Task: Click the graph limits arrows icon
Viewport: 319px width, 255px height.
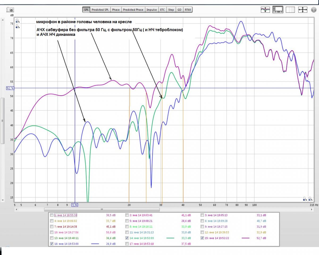Action: click(303, 10)
